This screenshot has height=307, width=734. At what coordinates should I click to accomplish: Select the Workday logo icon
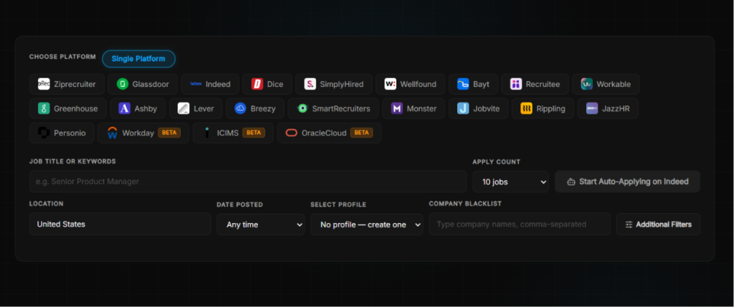point(113,133)
